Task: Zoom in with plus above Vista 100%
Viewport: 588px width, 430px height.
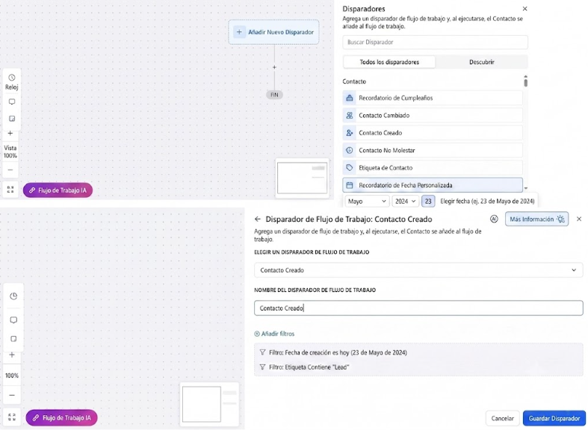Action: pos(10,133)
